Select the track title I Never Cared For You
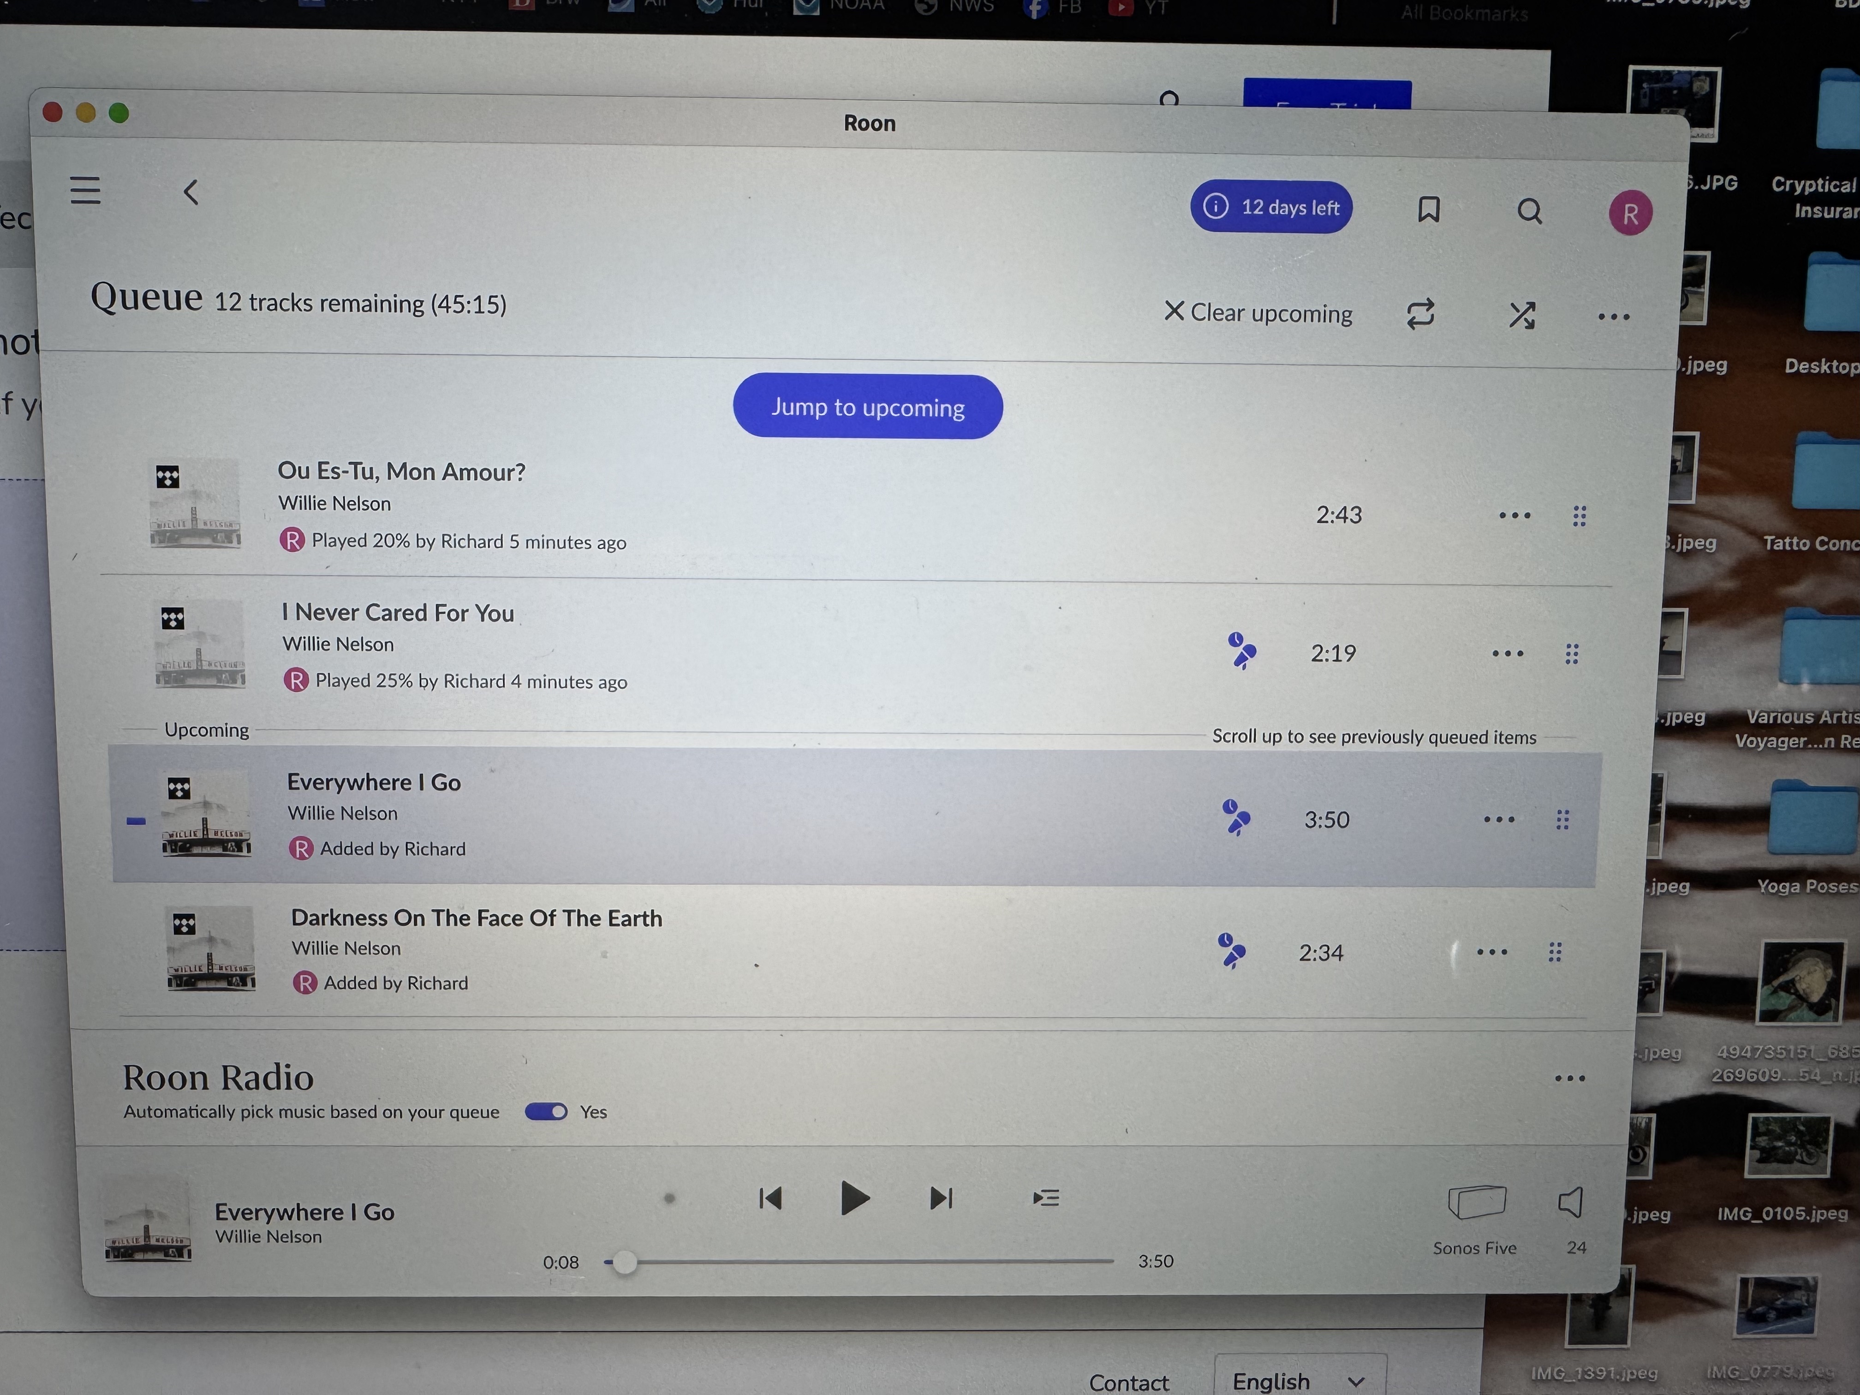Screen dimensions: 1860x1395 tap(398, 613)
